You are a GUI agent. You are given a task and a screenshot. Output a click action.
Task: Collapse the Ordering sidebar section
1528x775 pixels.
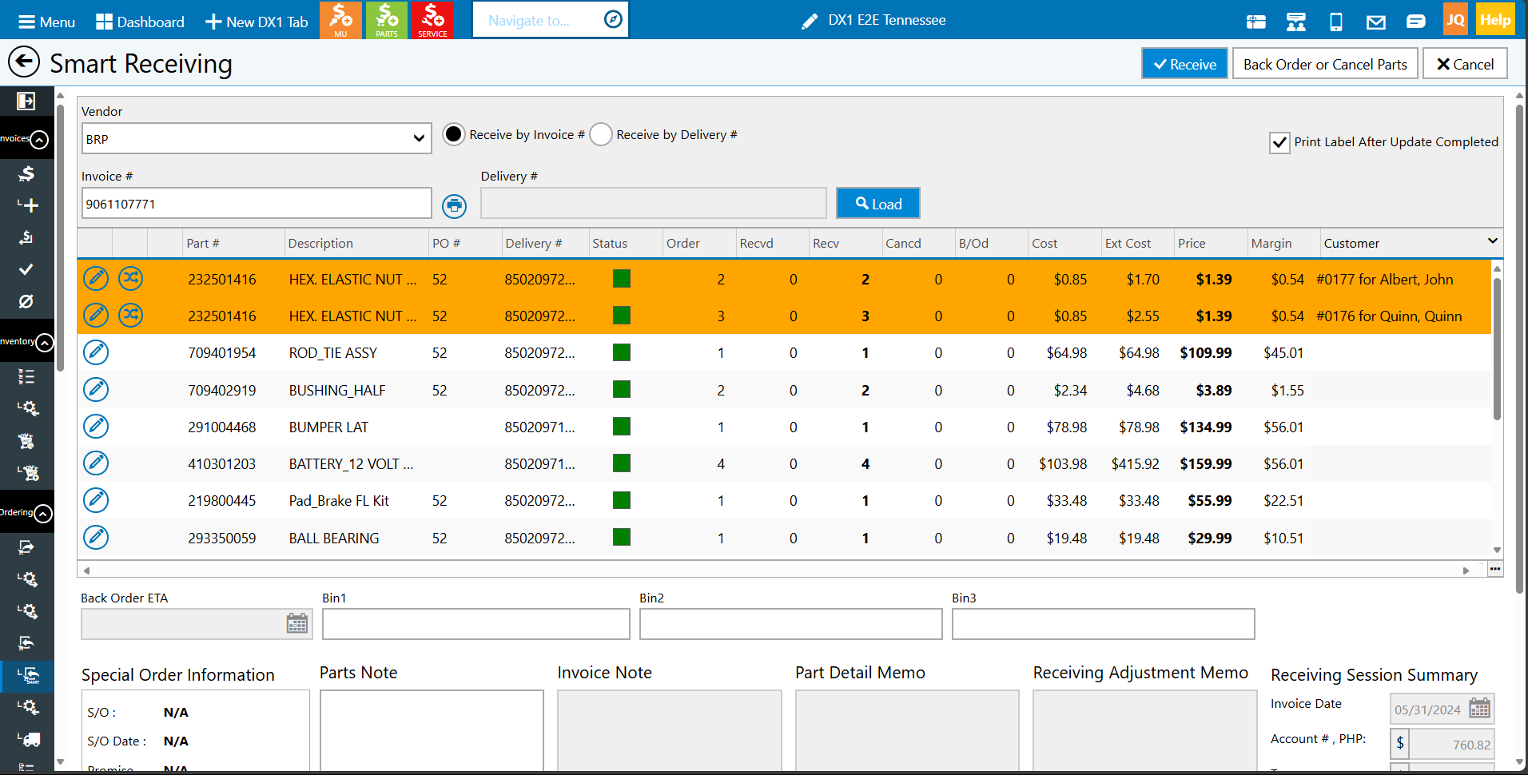43,513
